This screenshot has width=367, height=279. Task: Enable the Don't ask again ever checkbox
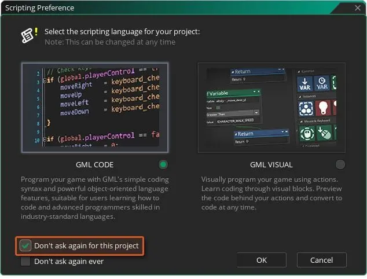coord(26,262)
